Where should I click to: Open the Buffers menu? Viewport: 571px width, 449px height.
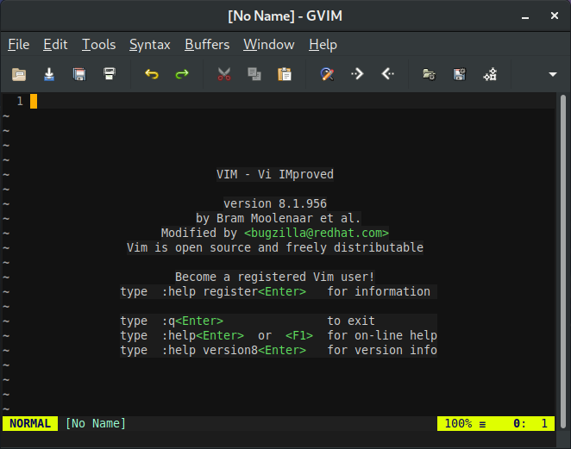[x=207, y=45]
